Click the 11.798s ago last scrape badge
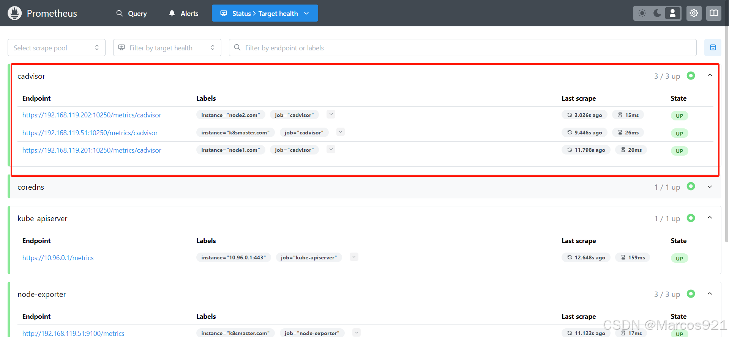The height and width of the screenshot is (337, 729). coord(586,150)
